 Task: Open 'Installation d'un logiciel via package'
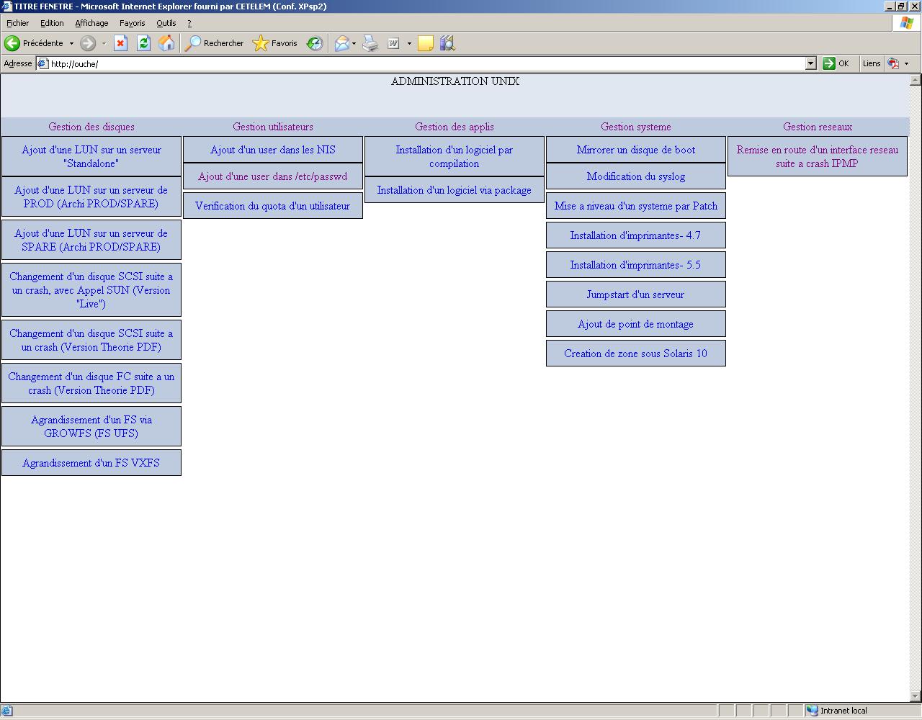pos(455,190)
